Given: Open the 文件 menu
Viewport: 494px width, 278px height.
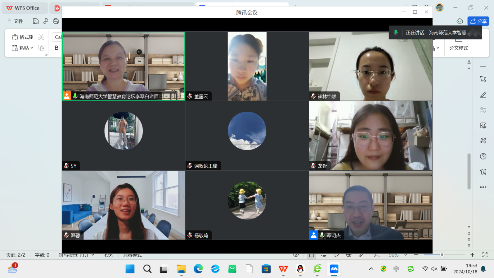Looking at the screenshot, I should (x=16, y=21).
